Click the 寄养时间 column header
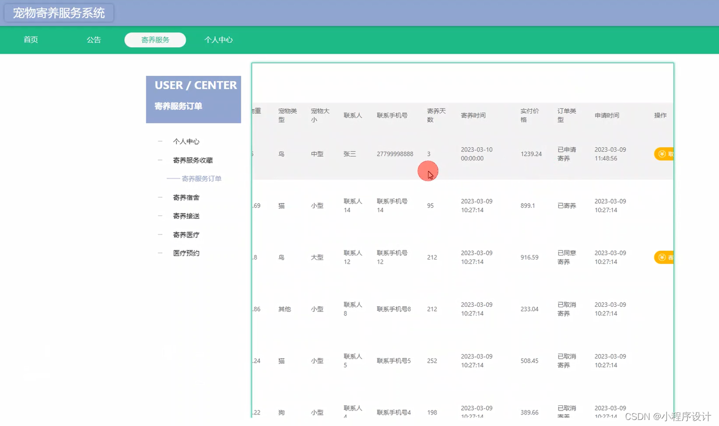Screen dimensions: 719x426 click(x=473, y=115)
